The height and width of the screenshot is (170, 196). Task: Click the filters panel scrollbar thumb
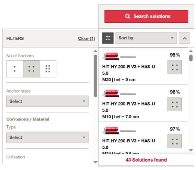pos(96,76)
